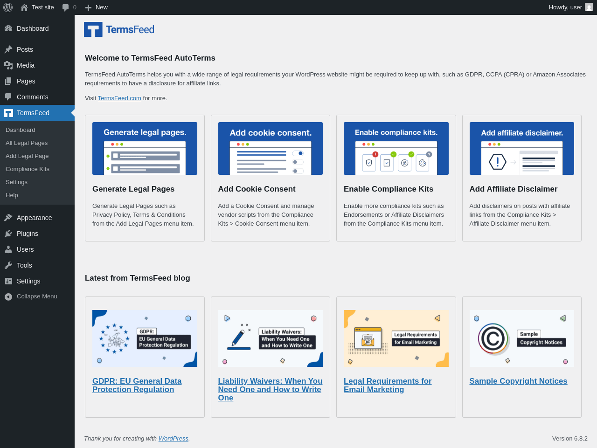Screen dimensions: 597x448
Task: Click the Enable Compliance Kits heading
Action: pos(389,189)
